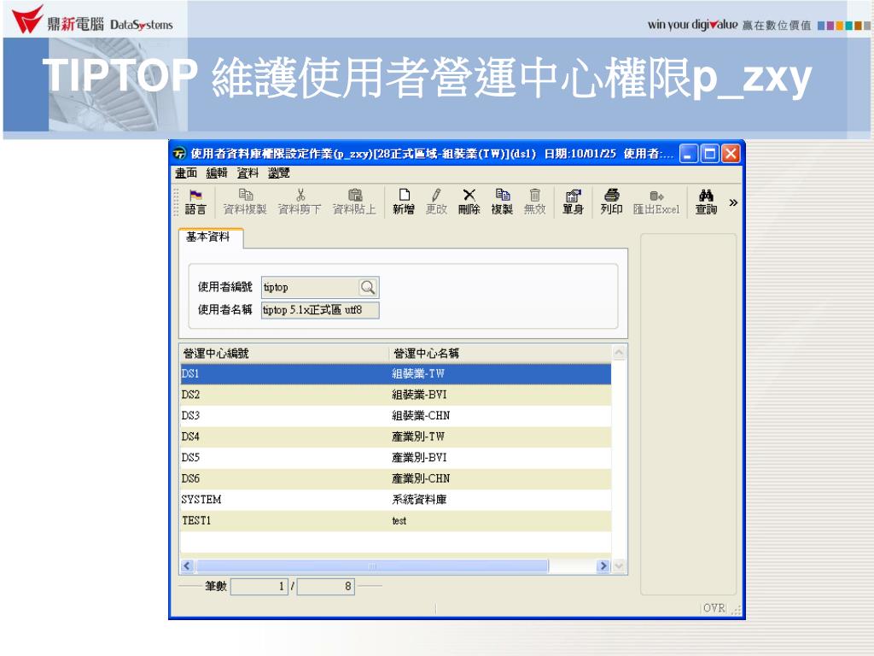Click the 新增 new record icon
The image size is (874, 656).
pos(404,195)
